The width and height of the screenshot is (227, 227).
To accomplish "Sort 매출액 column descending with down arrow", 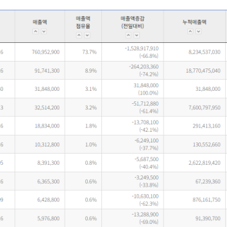I will pos(44,31).
